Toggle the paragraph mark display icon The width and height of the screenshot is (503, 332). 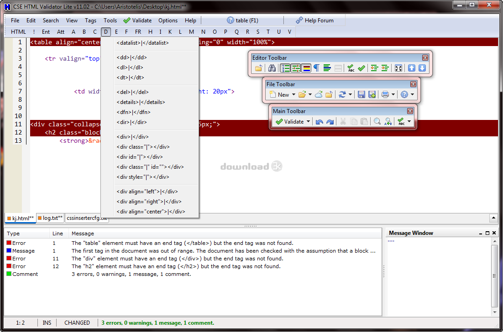[317, 68]
